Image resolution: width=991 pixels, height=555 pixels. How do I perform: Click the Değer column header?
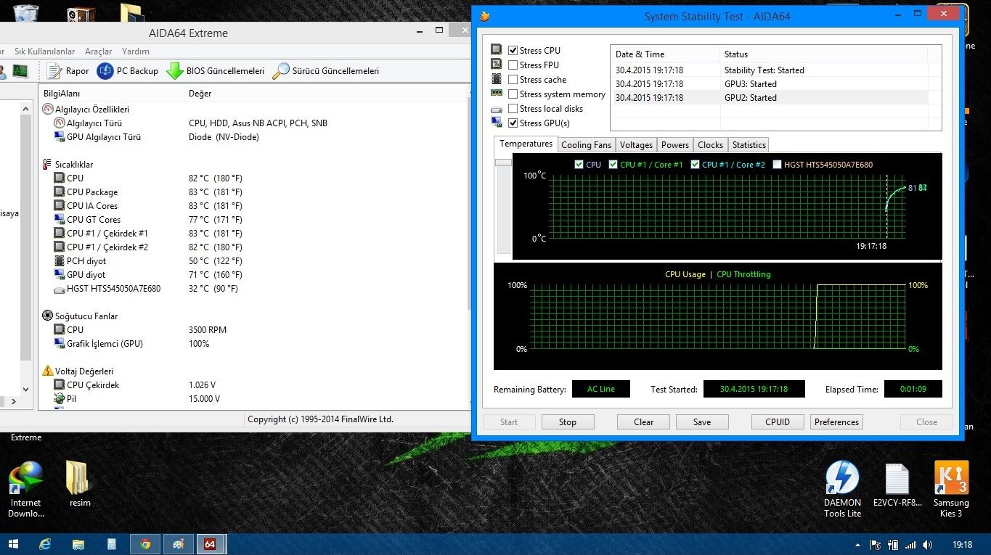[327, 94]
